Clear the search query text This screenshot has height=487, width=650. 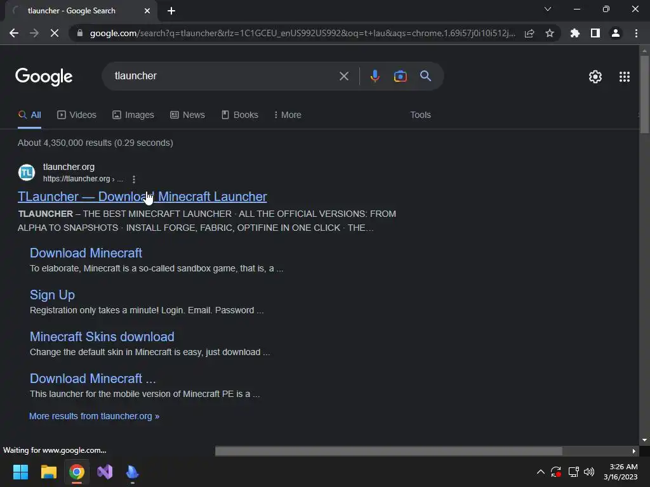coord(343,76)
